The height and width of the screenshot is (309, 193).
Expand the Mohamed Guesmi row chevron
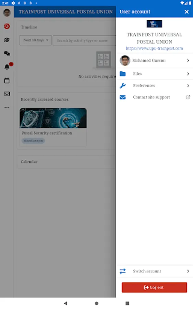188,60
